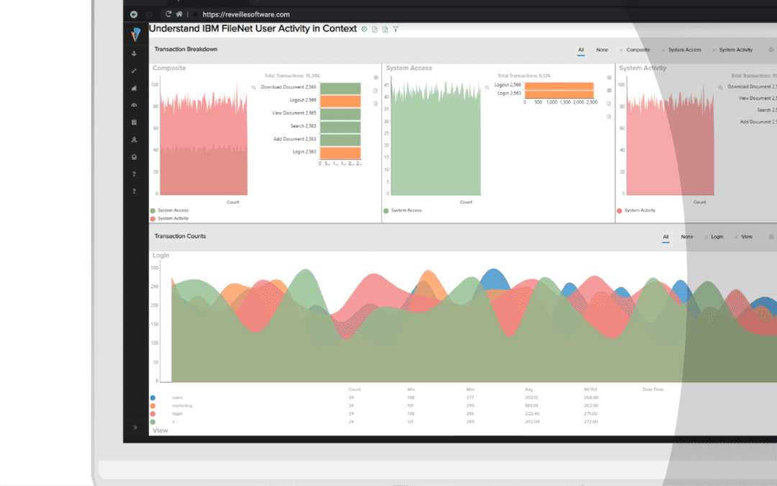This screenshot has height=486, width=777.
Task: Open the table list sidebar icon
Action: (134, 122)
